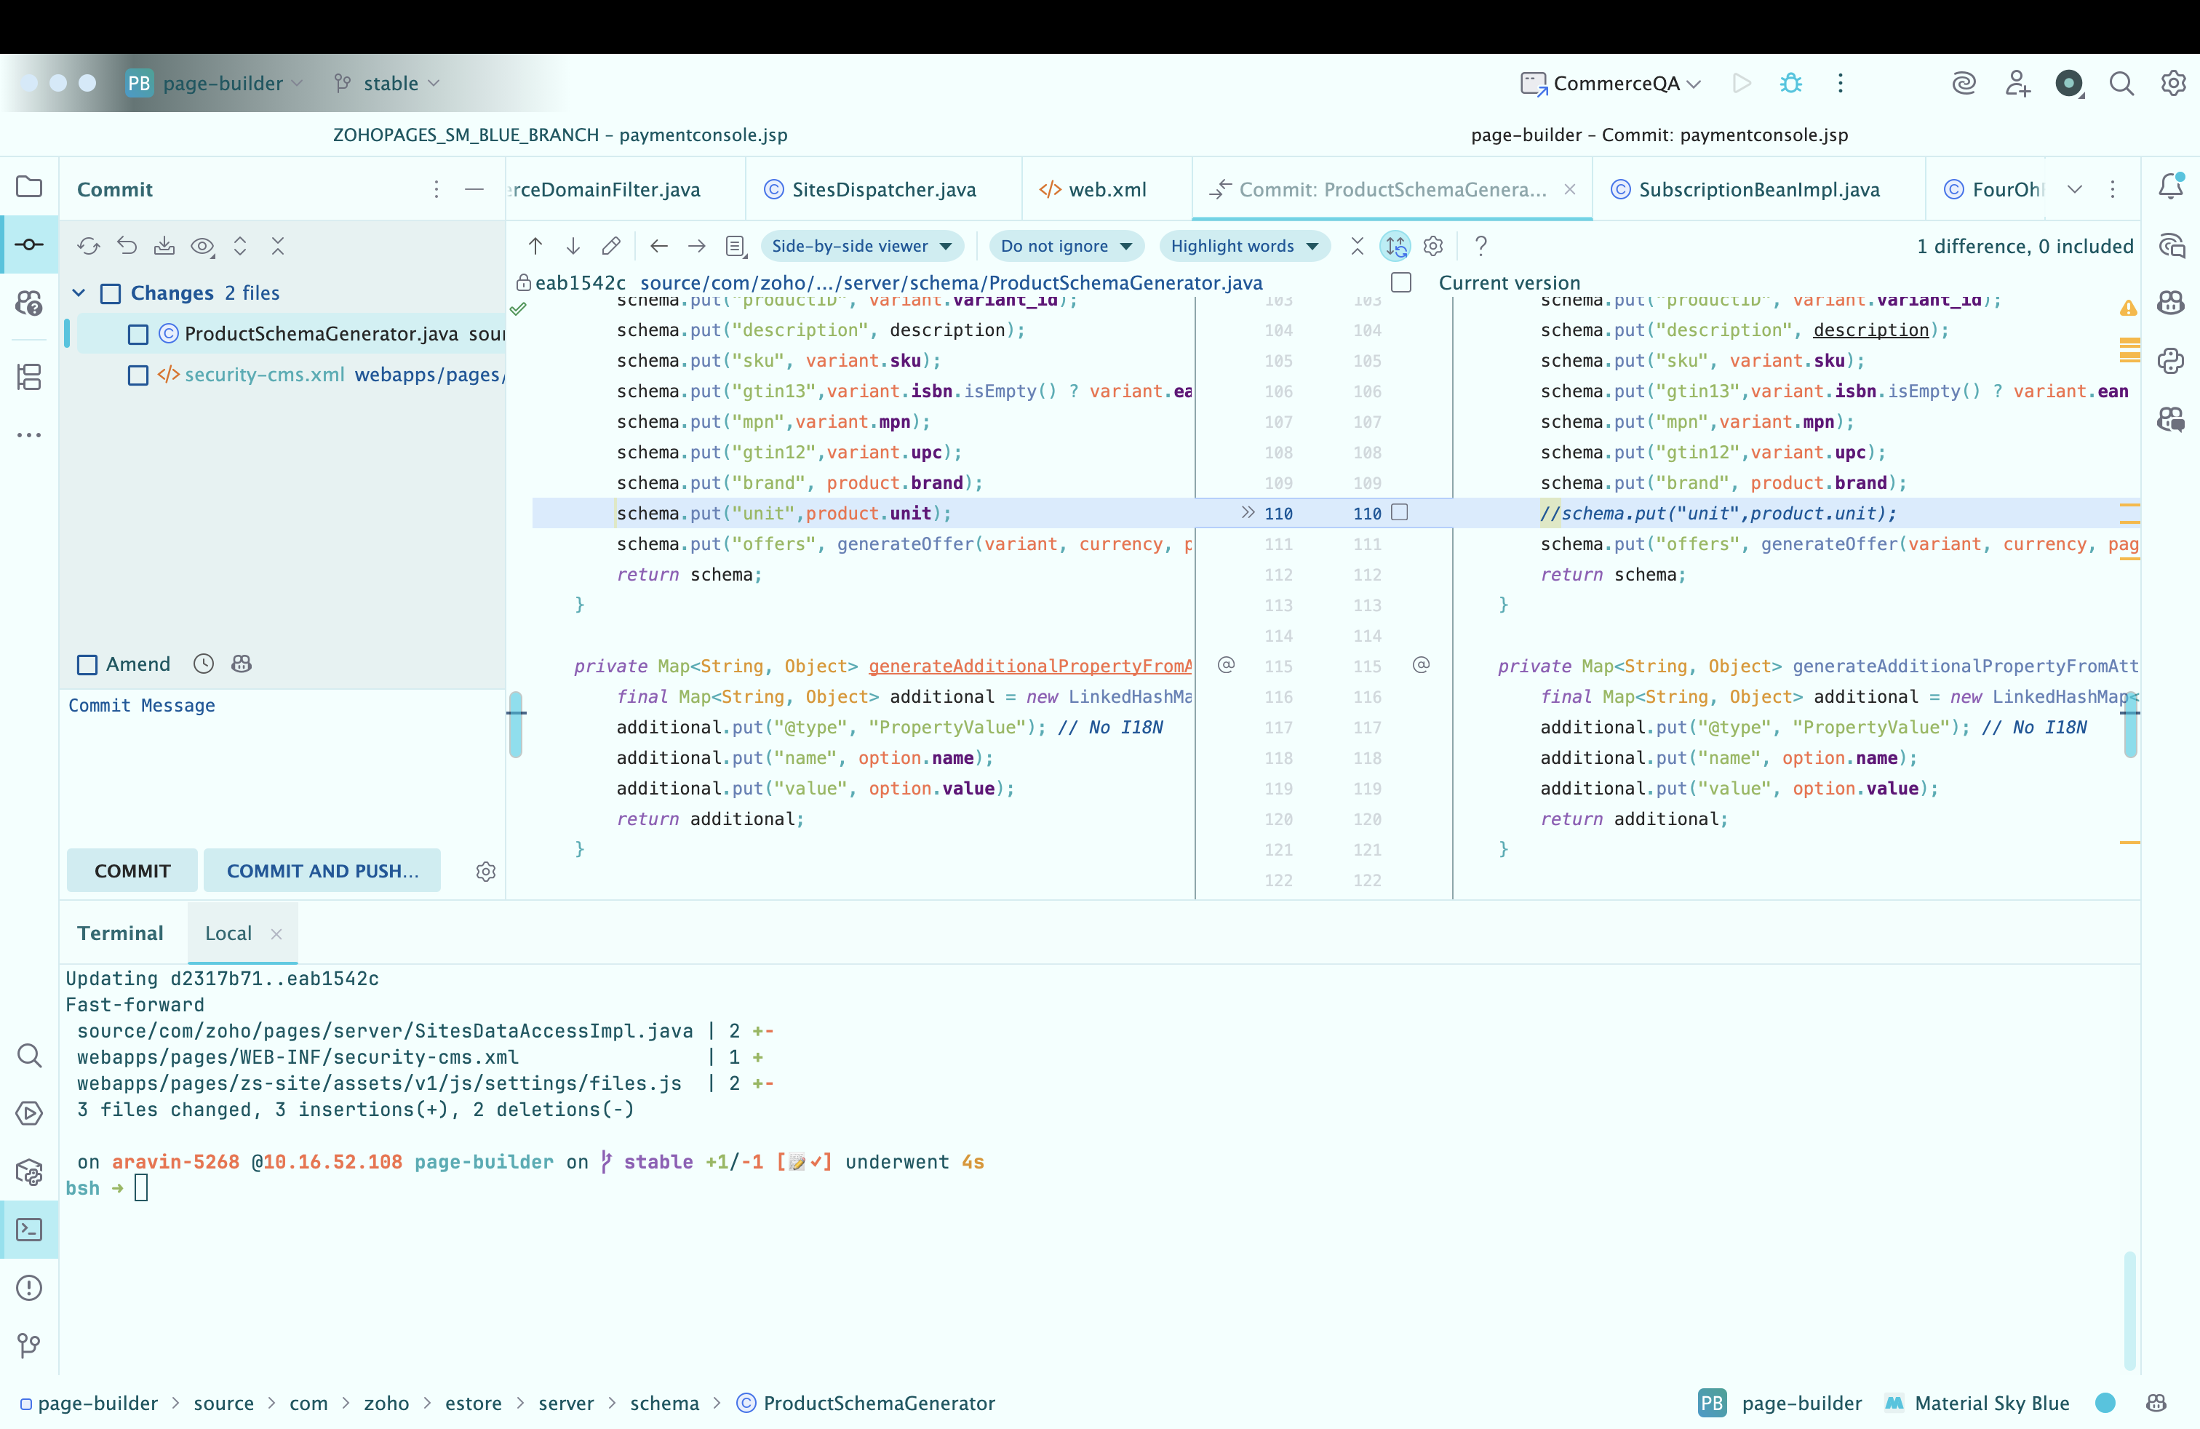Jump to next difference down arrow
This screenshot has height=1429, width=2200.
tap(573, 246)
